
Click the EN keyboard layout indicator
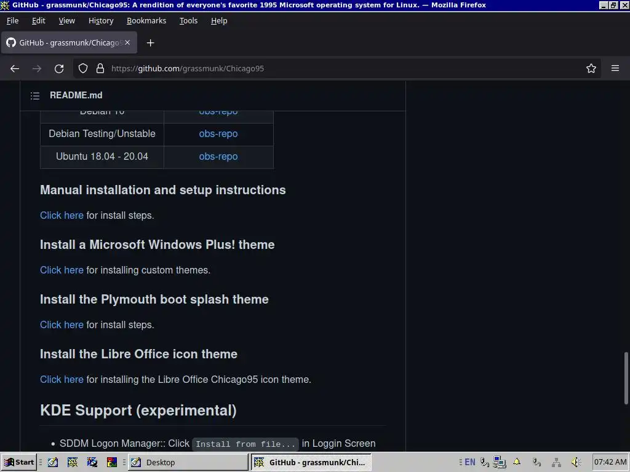(469, 462)
